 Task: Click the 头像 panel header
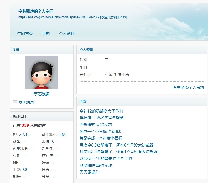[42, 50]
